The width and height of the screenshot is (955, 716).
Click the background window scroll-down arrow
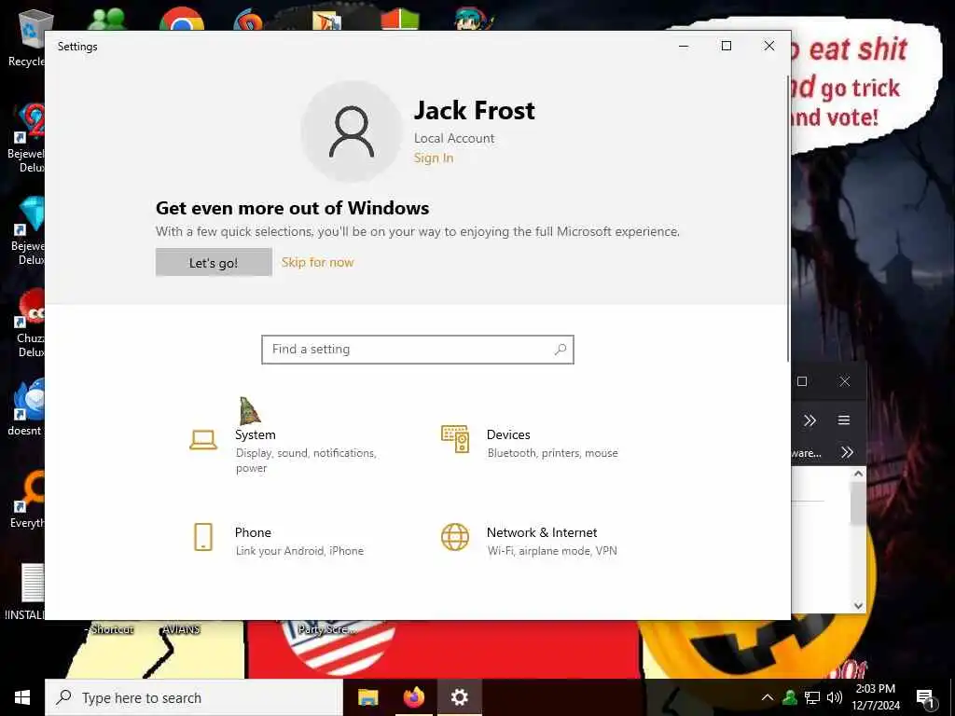858,606
